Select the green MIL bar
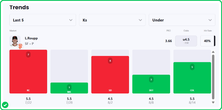Screen dimensions: 222x110 (x=69, y=88)
